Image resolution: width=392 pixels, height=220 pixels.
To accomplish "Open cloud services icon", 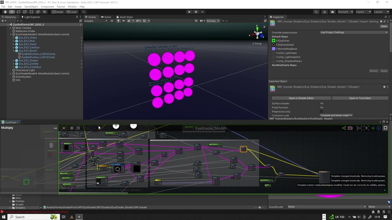I will click(333, 12).
